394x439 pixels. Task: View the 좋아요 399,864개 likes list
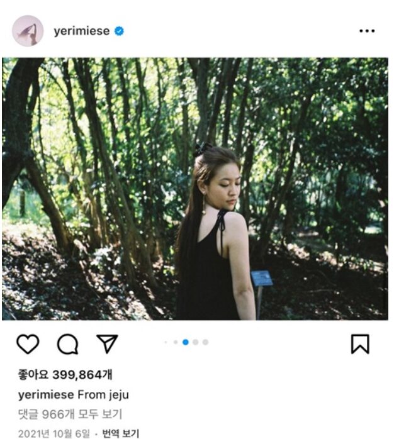tap(65, 375)
